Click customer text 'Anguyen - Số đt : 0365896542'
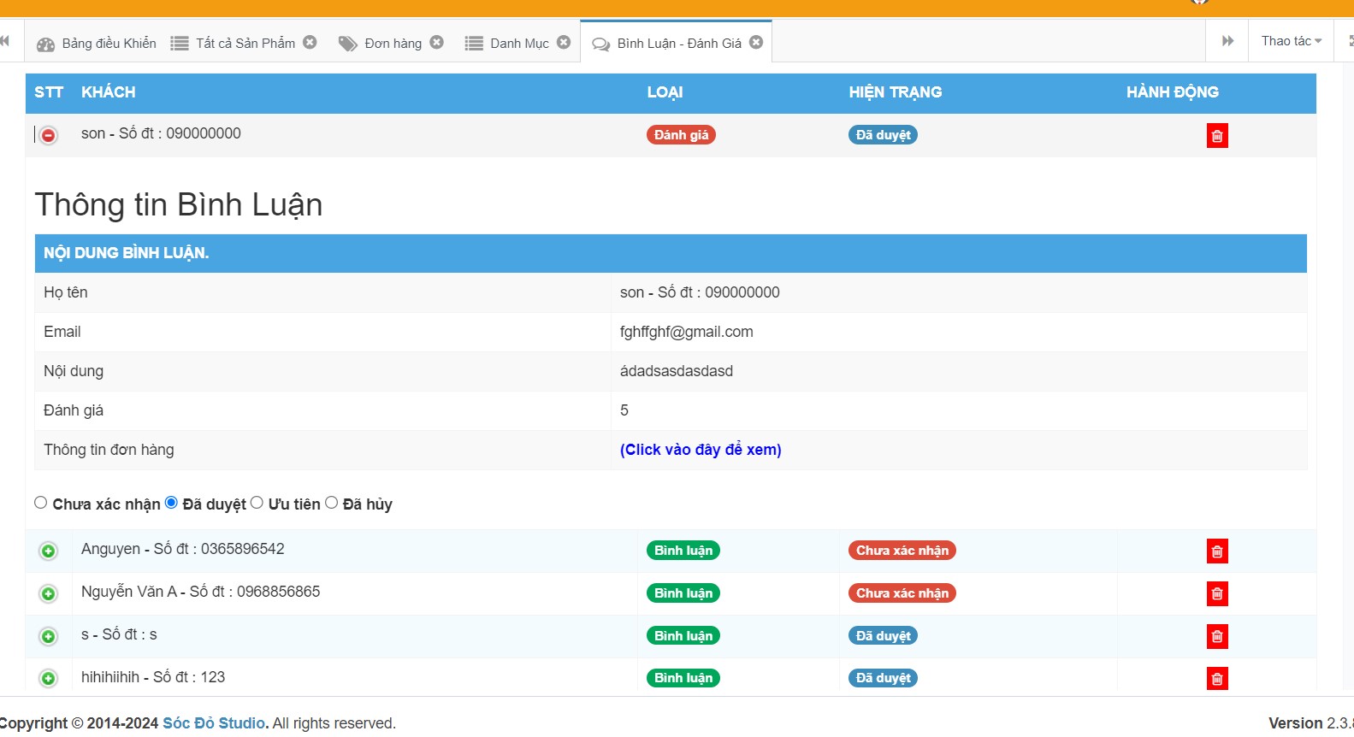 183,549
